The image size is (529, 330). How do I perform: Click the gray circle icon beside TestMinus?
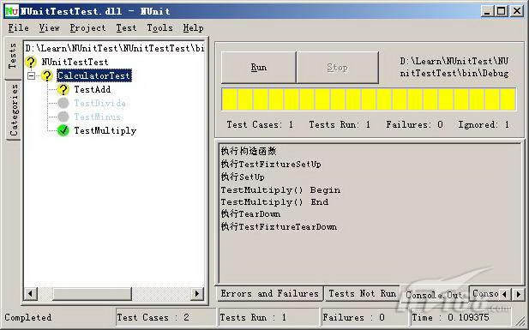[x=63, y=117]
